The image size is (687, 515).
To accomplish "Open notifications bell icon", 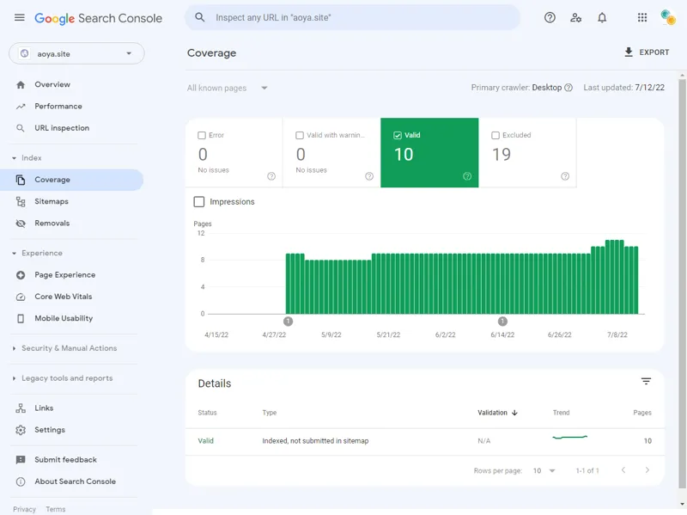I will [602, 17].
